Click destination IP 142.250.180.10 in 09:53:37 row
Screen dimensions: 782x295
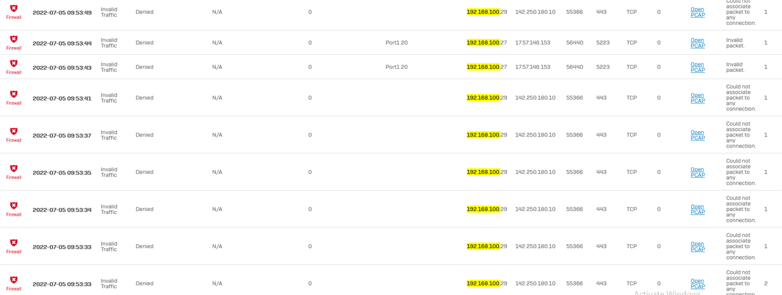(x=535, y=135)
